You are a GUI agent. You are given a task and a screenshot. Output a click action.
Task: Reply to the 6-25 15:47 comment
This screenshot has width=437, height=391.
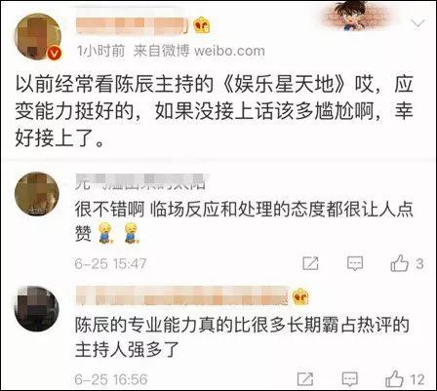(x=355, y=263)
